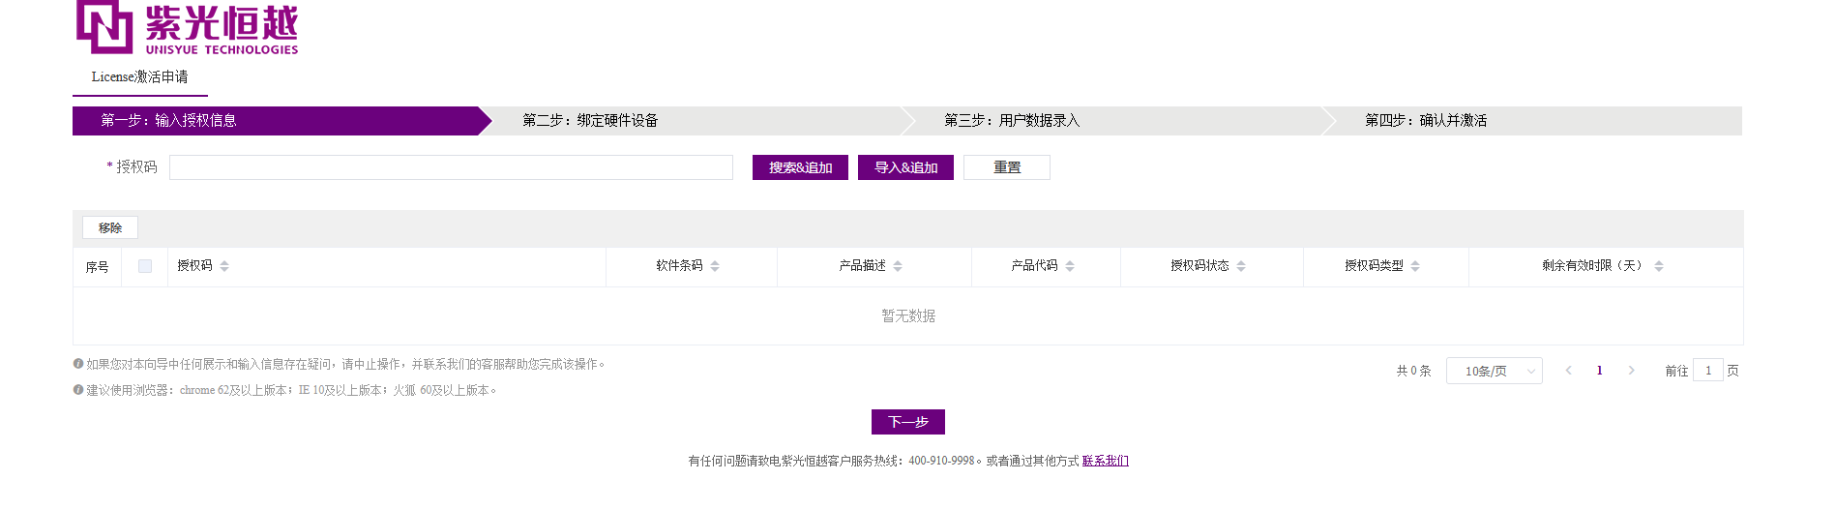Sort by 软件条码 column arrows
This screenshot has height=510, width=1836.
pos(715,266)
